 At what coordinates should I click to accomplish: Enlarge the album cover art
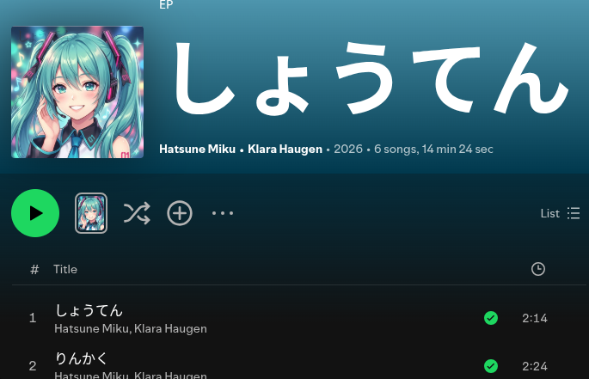pos(77,92)
